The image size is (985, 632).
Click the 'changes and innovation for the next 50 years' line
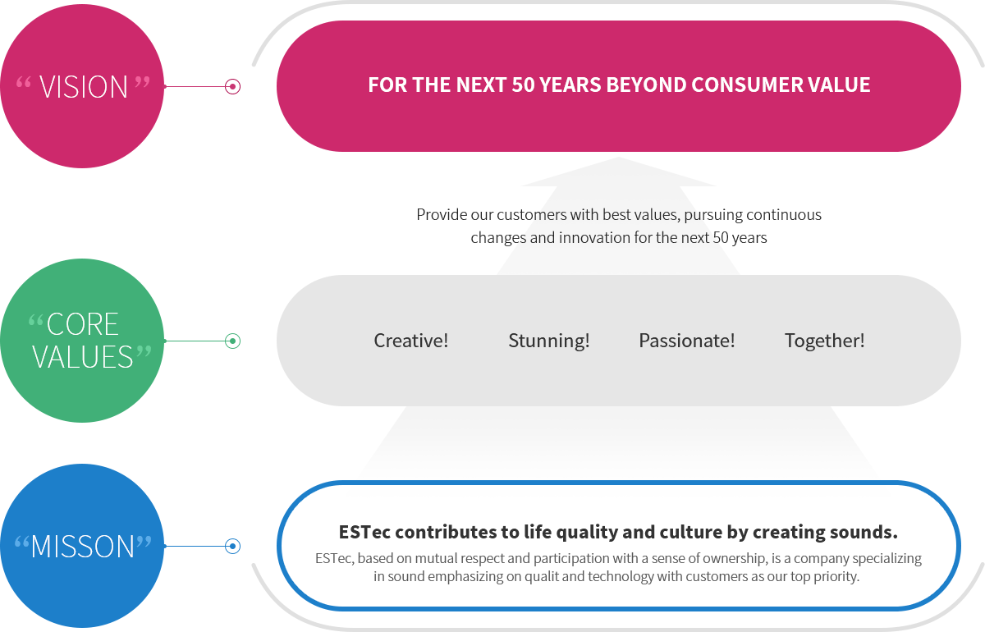(619, 238)
